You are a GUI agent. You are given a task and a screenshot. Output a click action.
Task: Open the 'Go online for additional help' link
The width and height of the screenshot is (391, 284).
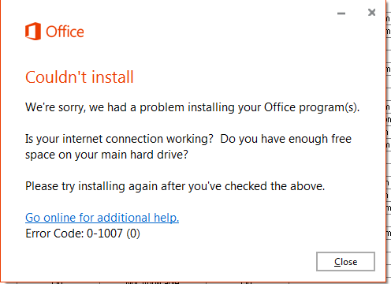click(102, 218)
